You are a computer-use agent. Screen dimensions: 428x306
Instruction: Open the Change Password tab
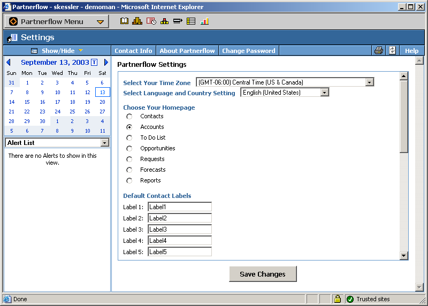[x=249, y=51]
